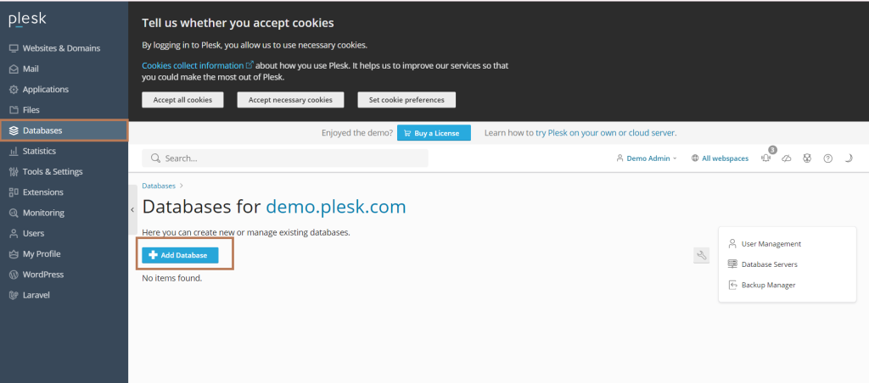Expand the Demo Admin user dropdown
Viewport: 869px width, 383px height.
[x=647, y=158]
